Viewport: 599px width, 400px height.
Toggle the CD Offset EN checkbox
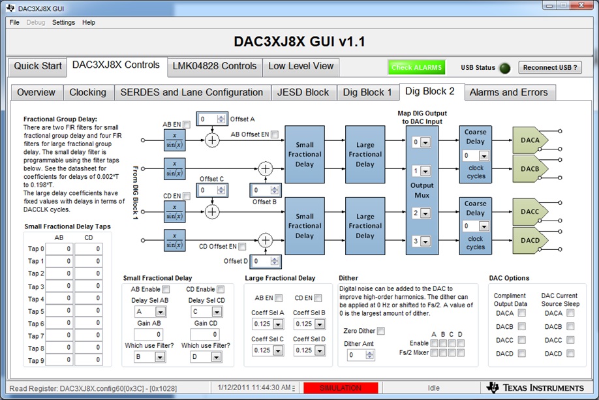pyautogui.click(x=242, y=247)
